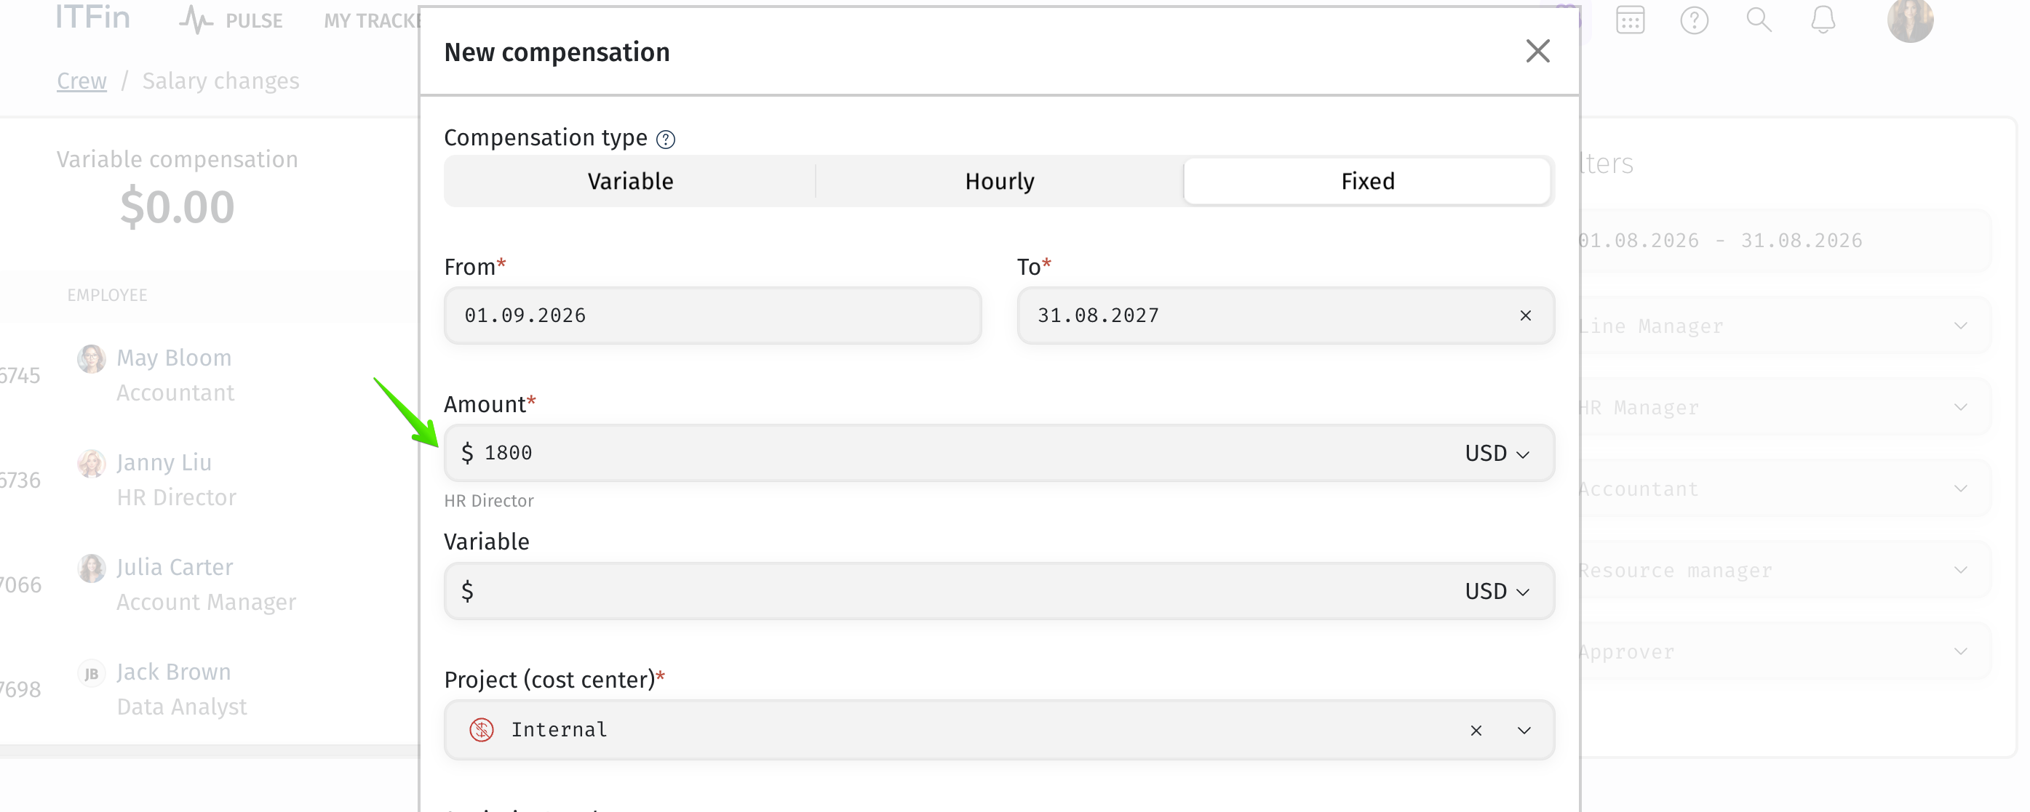The width and height of the screenshot is (2030, 812).
Task: Clear the Internal project selection
Action: tap(1476, 730)
